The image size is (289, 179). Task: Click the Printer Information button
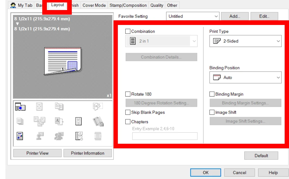(87, 153)
